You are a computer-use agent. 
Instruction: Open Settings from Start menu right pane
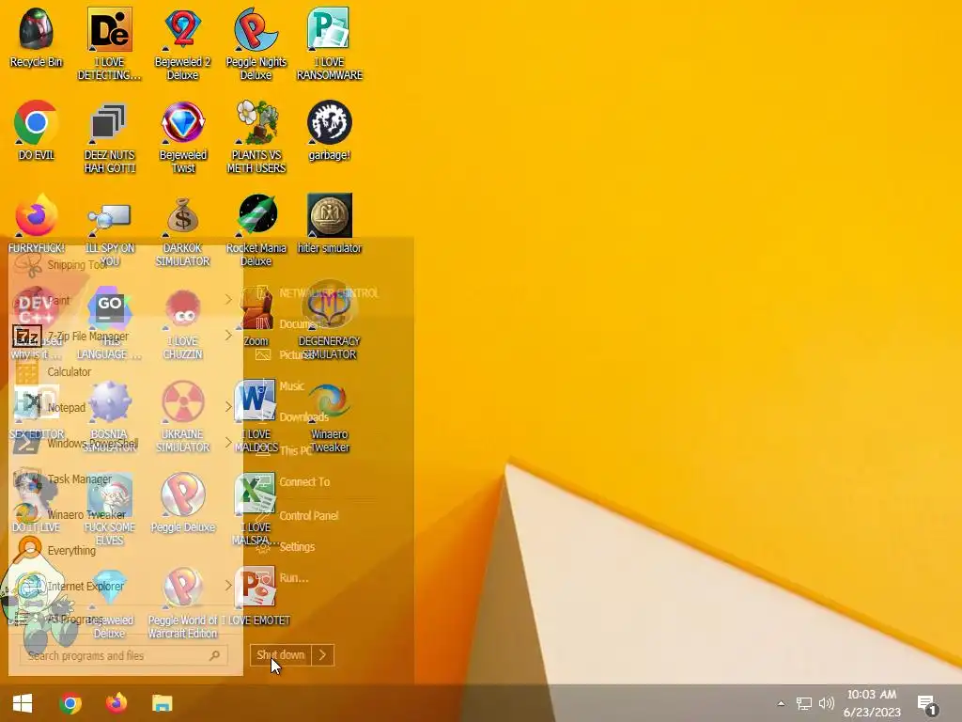tap(297, 547)
